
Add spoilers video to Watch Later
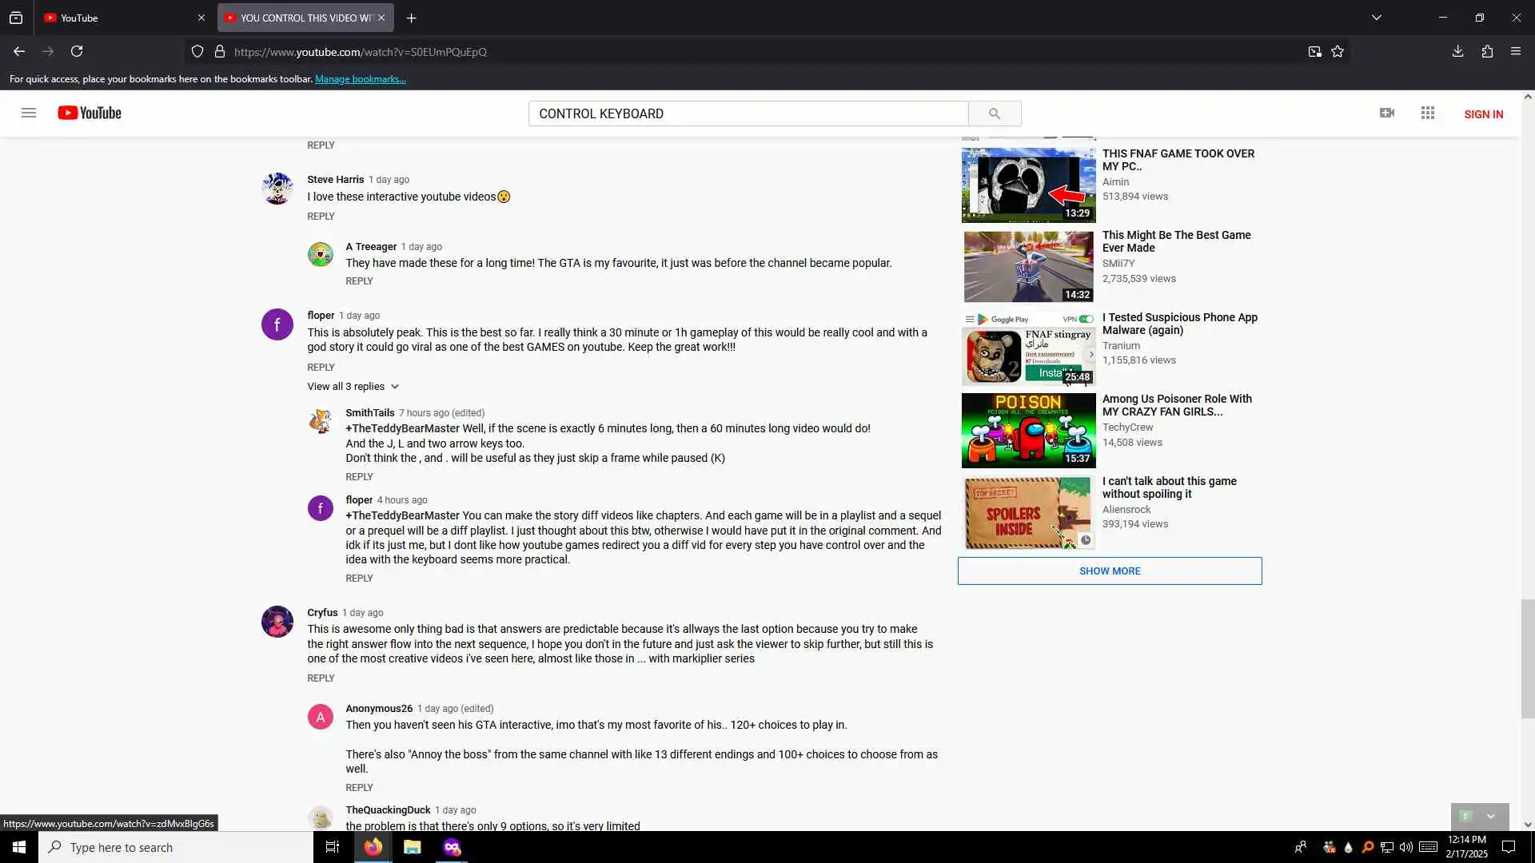(1085, 540)
